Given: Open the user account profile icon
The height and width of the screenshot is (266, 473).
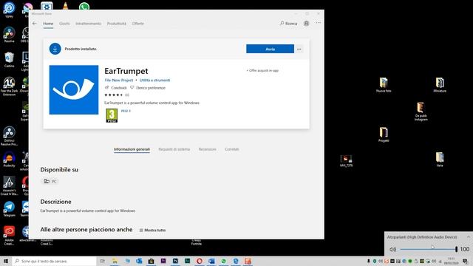Looking at the screenshot, I should click(x=306, y=23).
